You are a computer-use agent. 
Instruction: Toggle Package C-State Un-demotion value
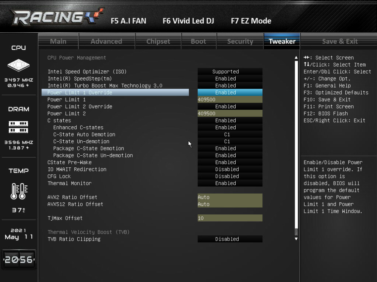click(x=230, y=155)
